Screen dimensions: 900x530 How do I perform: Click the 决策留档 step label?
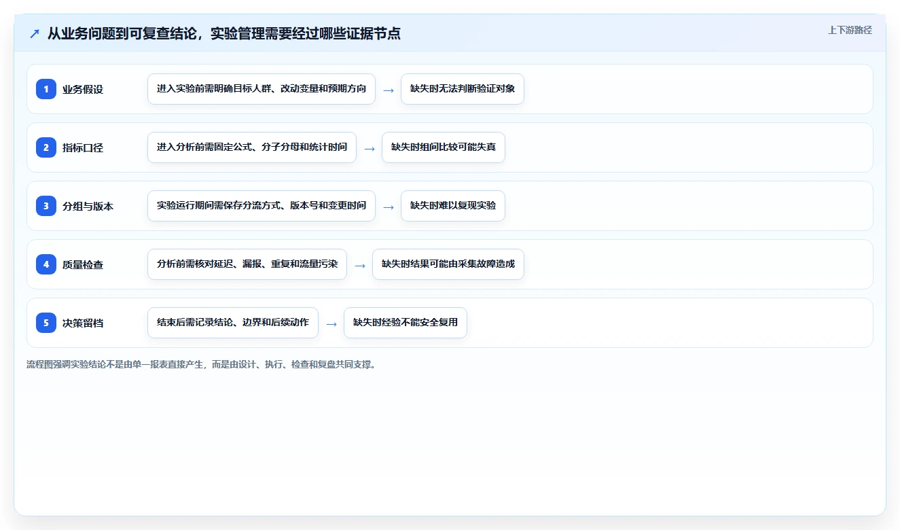coord(83,323)
